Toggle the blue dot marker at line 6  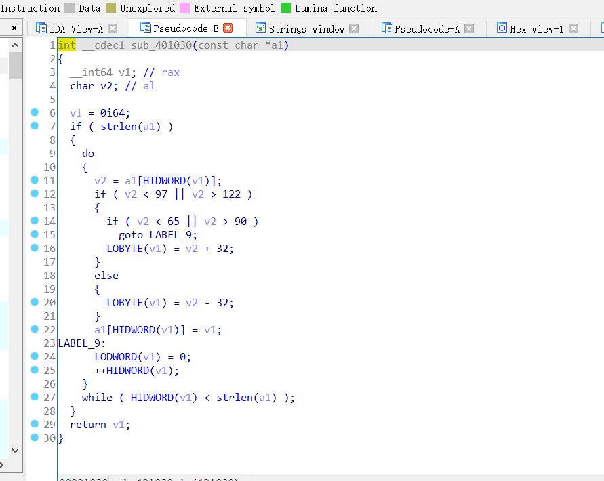35,112
